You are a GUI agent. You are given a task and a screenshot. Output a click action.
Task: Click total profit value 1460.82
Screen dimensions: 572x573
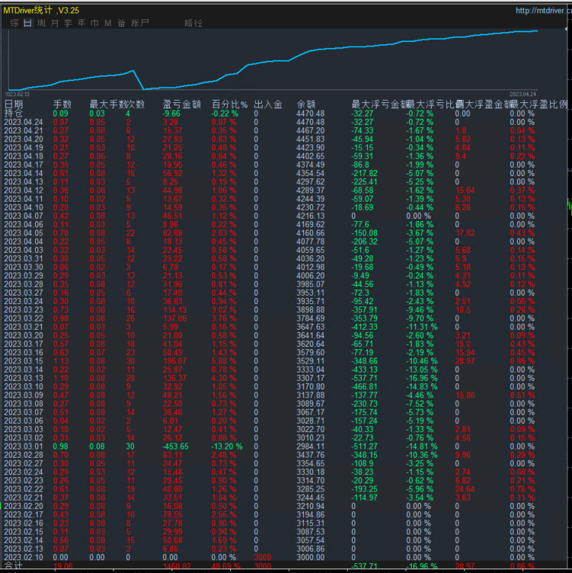pos(177,566)
